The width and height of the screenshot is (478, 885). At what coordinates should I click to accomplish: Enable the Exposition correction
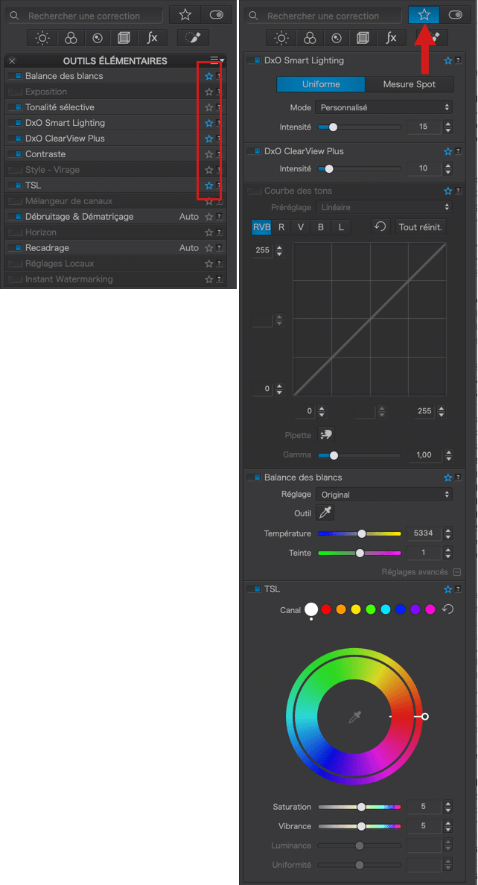coord(15,92)
